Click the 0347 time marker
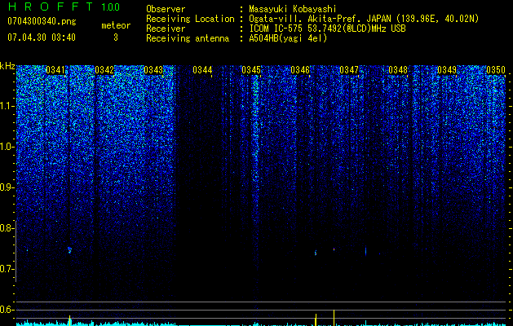The image size is (513, 326). point(349,70)
